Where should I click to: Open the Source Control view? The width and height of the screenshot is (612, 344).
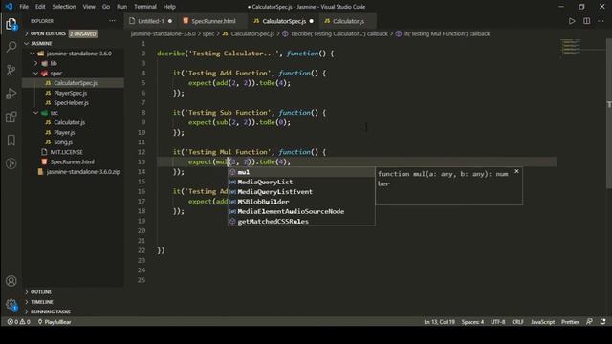tap(11, 70)
